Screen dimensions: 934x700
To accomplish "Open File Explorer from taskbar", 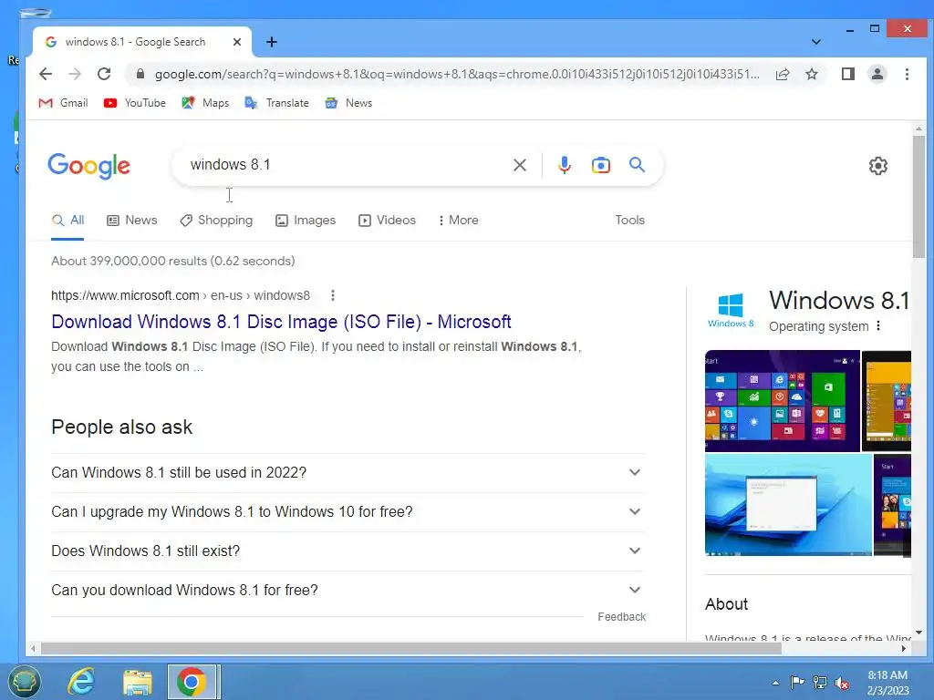I will [138, 682].
